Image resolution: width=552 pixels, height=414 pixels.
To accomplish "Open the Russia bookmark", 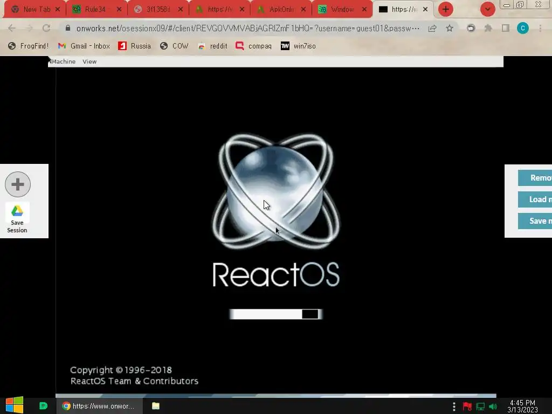I will [134, 46].
